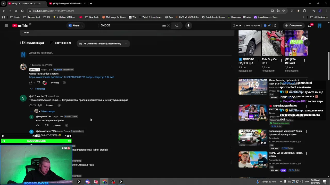330x185 pixels.
Task: Expand description with '...още'
Action: (x=26, y=32)
